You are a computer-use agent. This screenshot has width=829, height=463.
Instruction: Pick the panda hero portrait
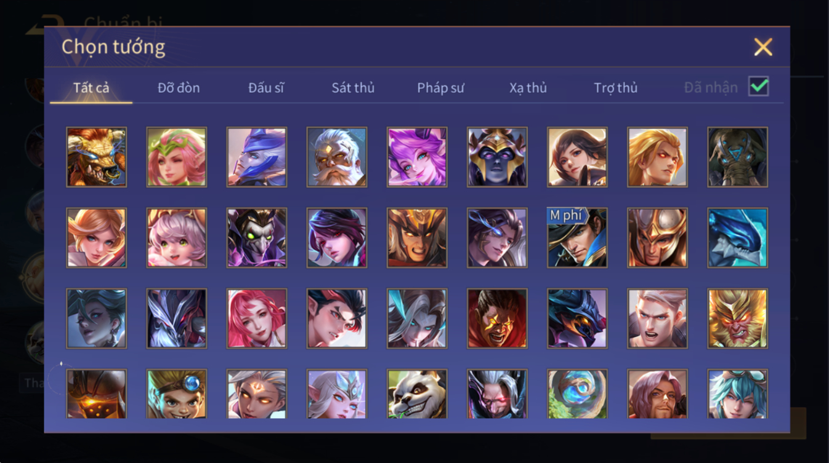417,394
